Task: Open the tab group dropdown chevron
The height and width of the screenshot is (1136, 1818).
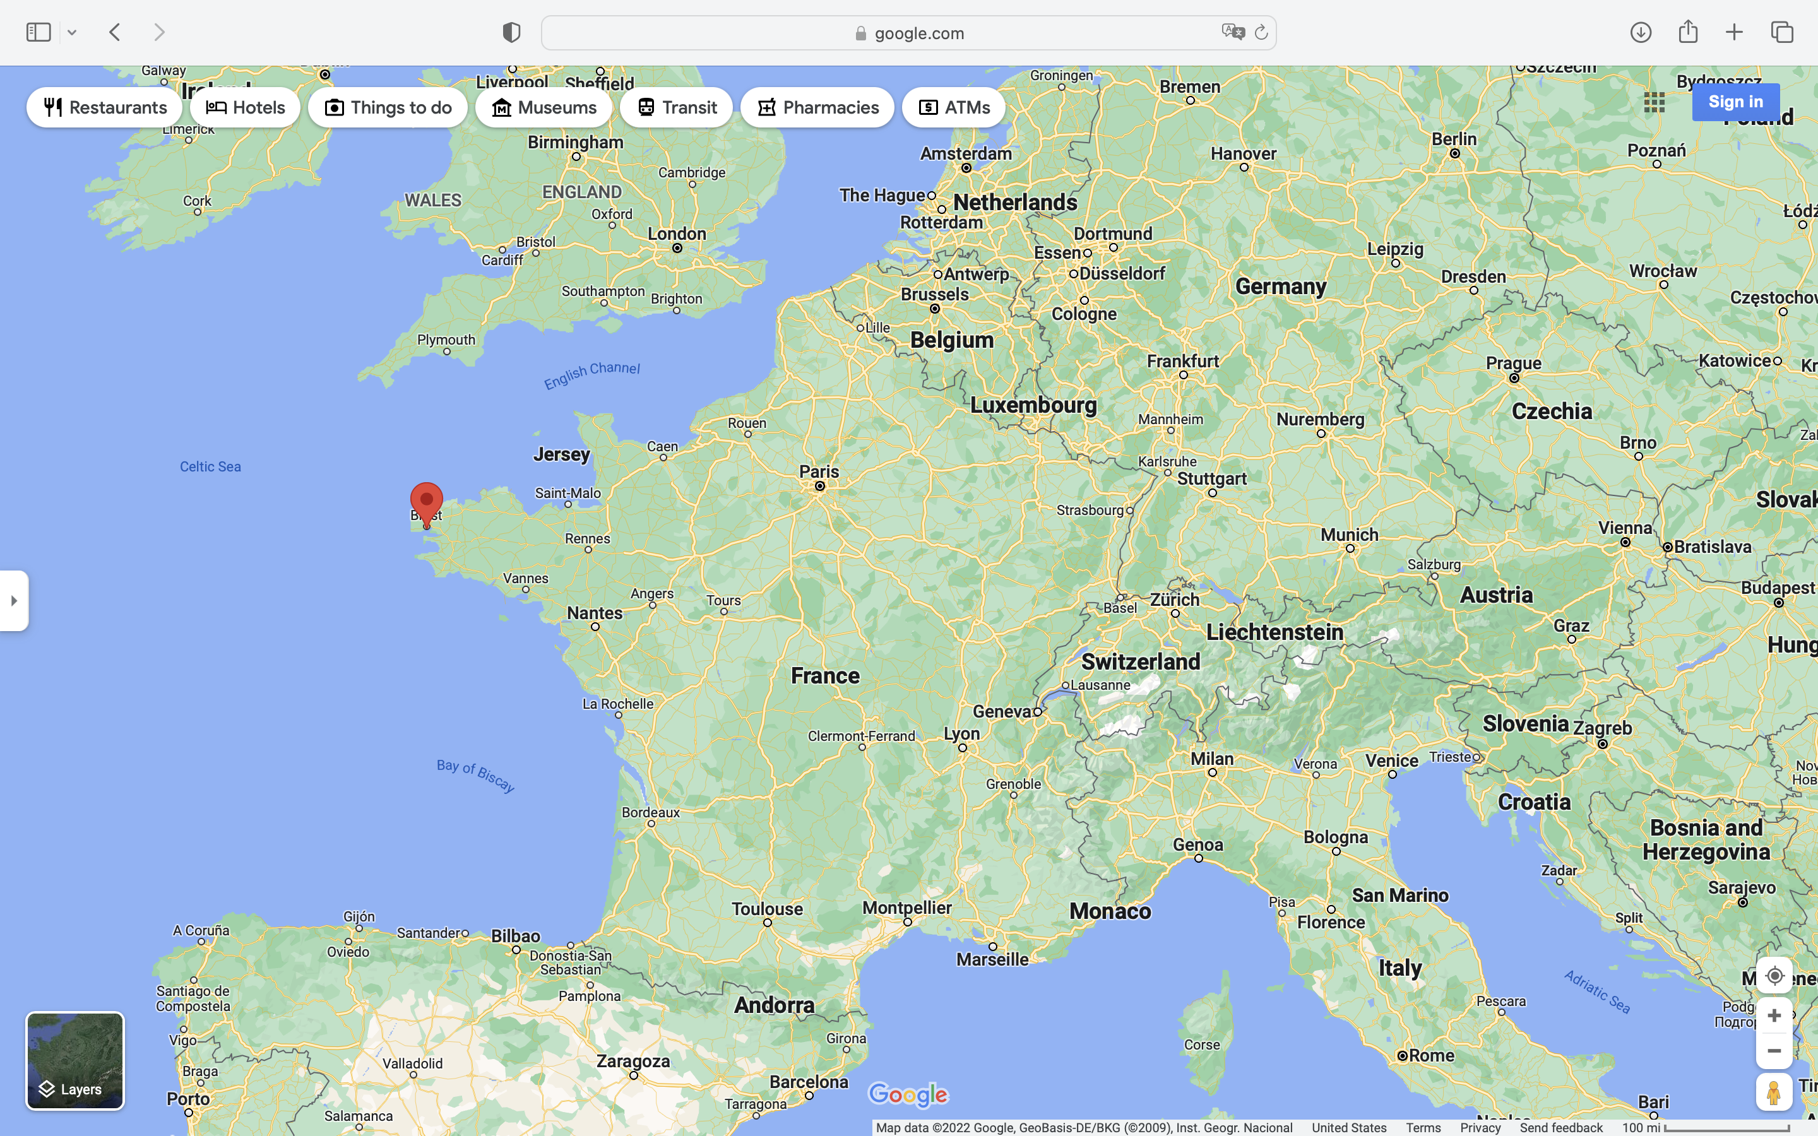Action: tap(72, 32)
